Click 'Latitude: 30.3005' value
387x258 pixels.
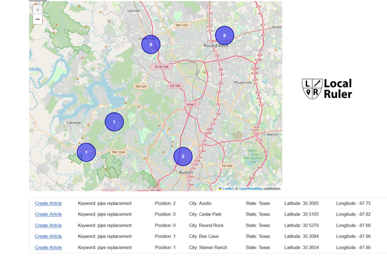coord(302,203)
